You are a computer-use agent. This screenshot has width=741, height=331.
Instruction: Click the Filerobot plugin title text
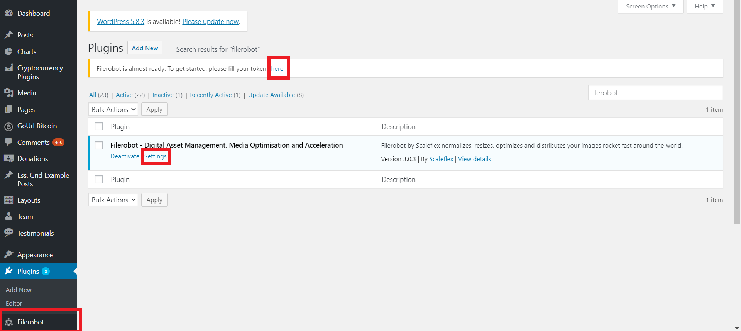[227, 145]
